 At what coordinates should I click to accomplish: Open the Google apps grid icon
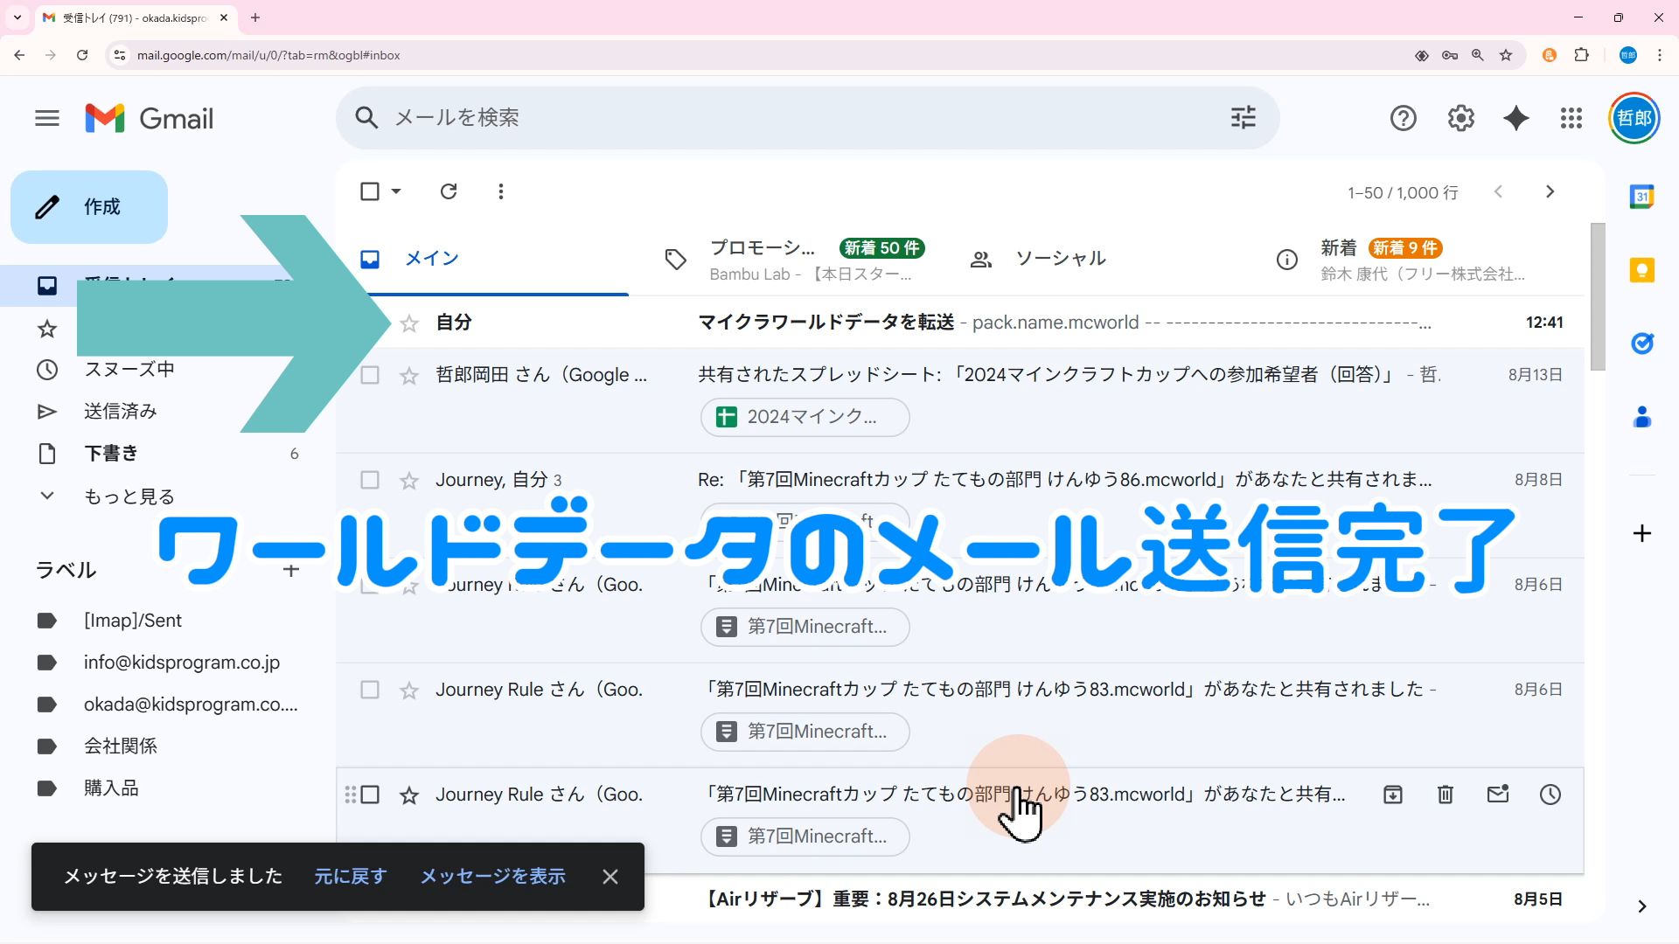tap(1571, 118)
